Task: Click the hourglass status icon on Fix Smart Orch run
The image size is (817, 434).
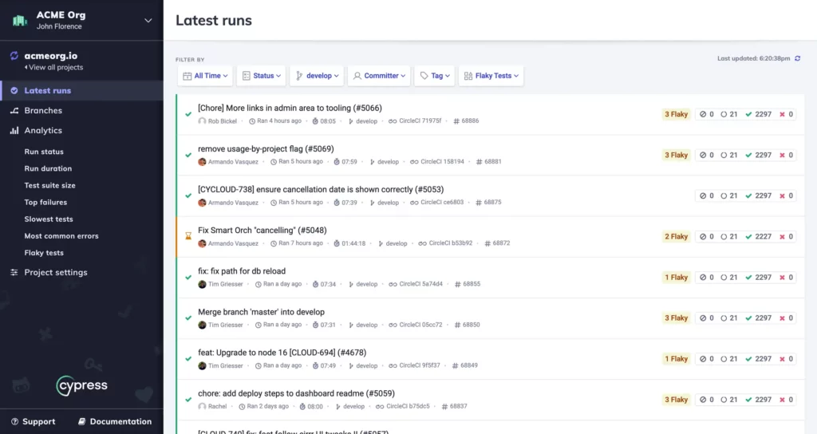Action: click(188, 236)
